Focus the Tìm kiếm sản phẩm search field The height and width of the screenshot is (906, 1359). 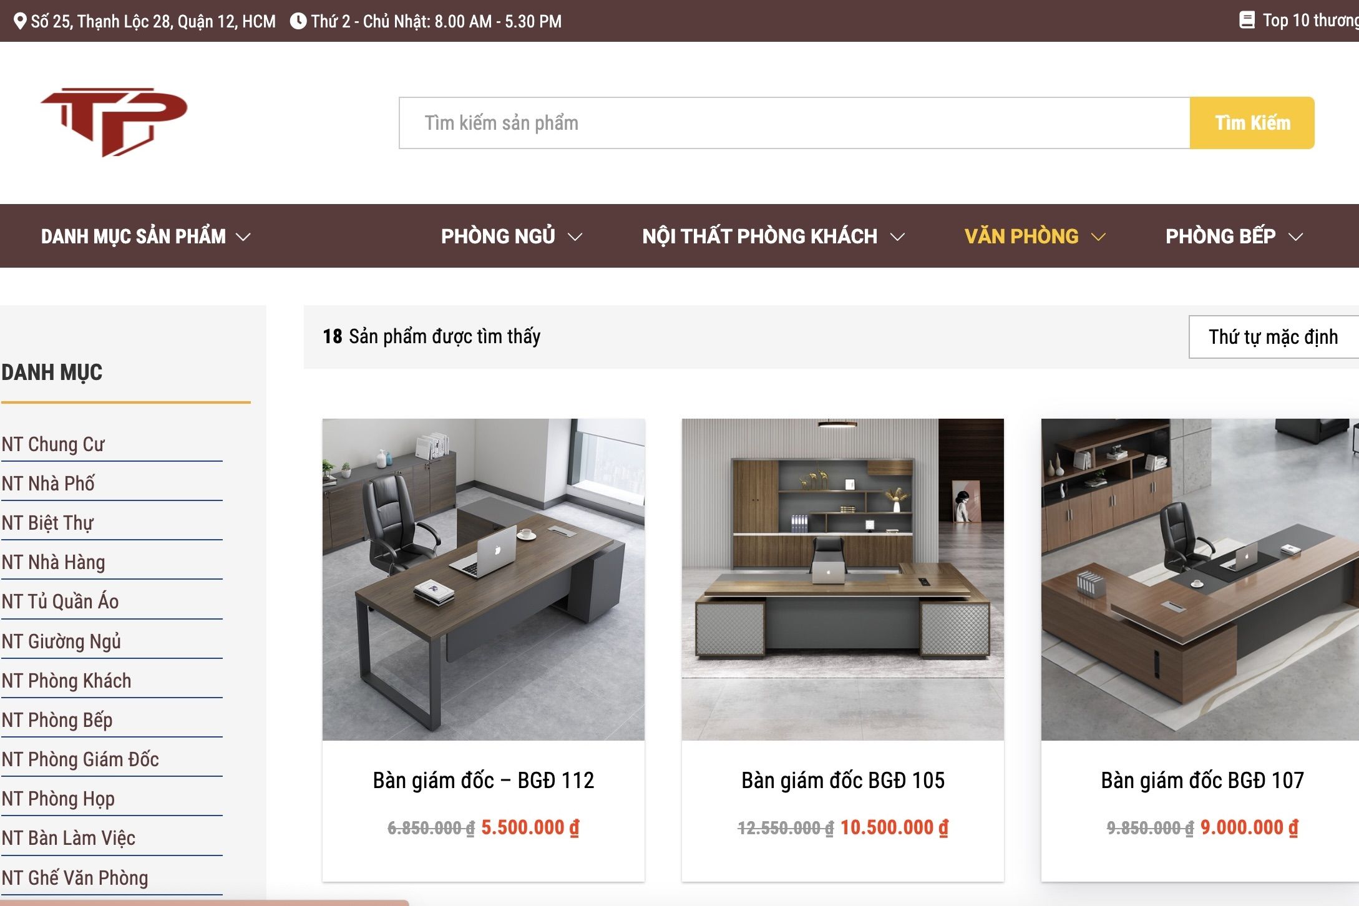coord(794,123)
